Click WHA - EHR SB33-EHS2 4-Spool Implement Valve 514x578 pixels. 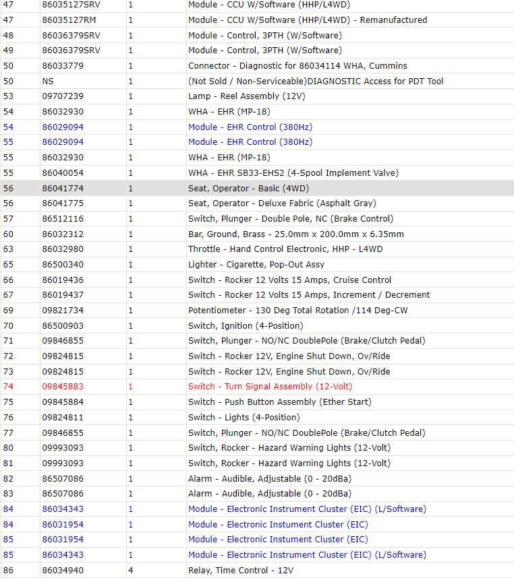pos(293,173)
